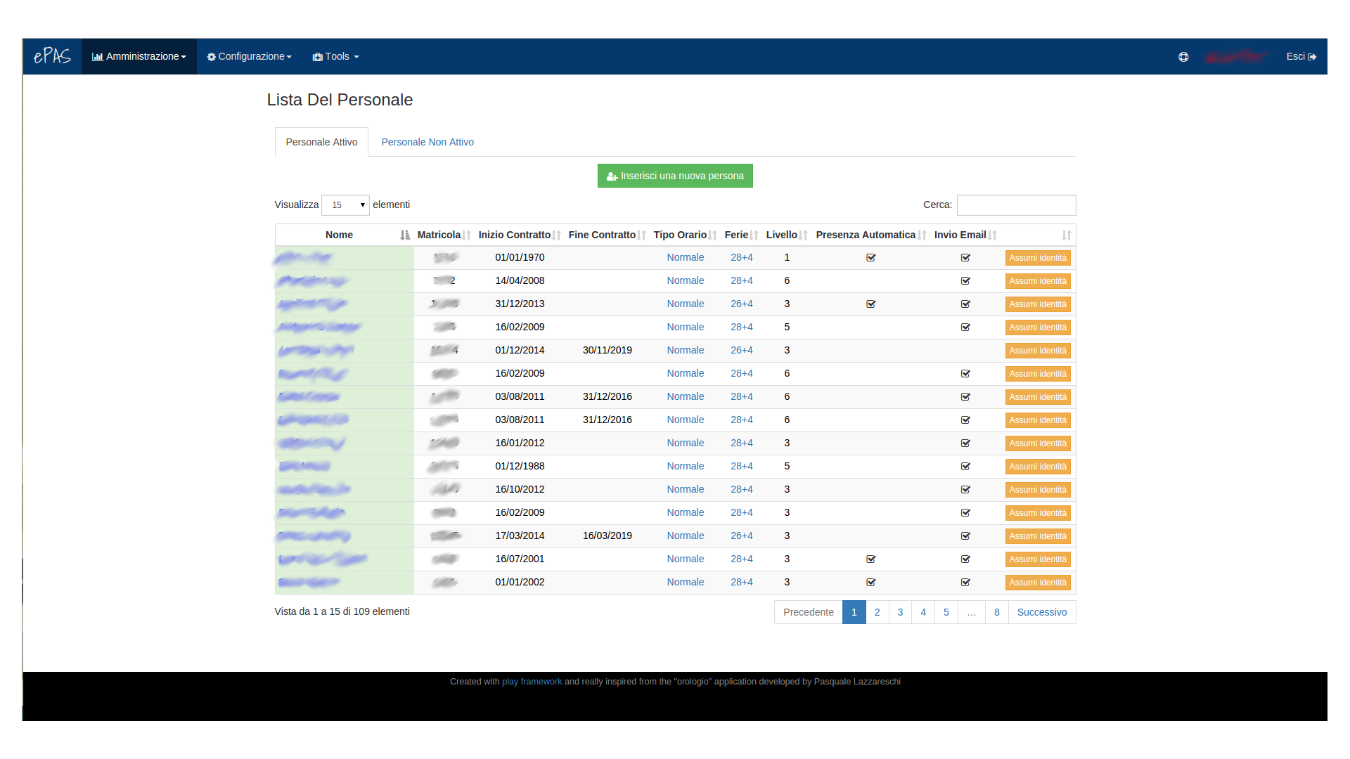Go to page 3

[x=900, y=612]
